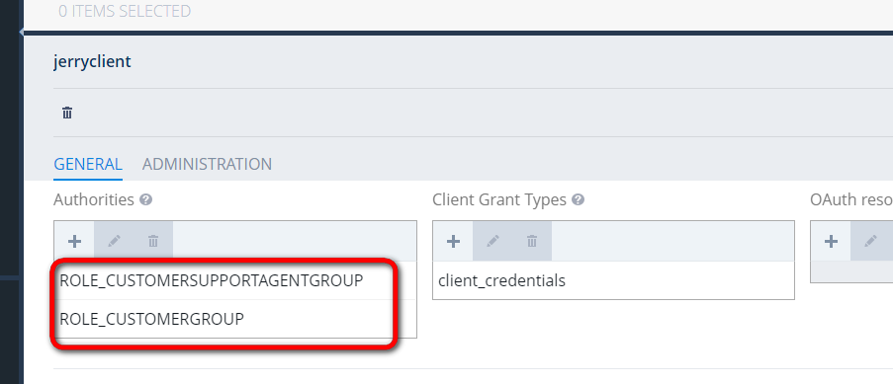This screenshot has height=384, width=893.
Task: Show help for Authorities field
Action: coord(146,199)
